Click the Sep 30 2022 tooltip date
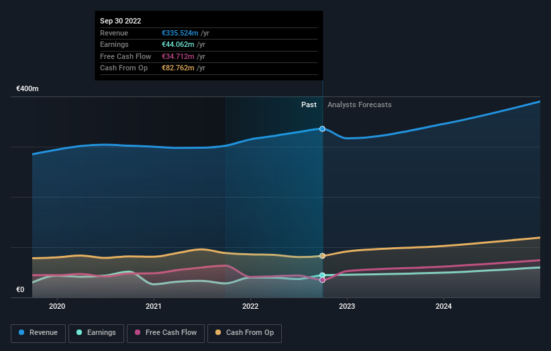 [121, 21]
